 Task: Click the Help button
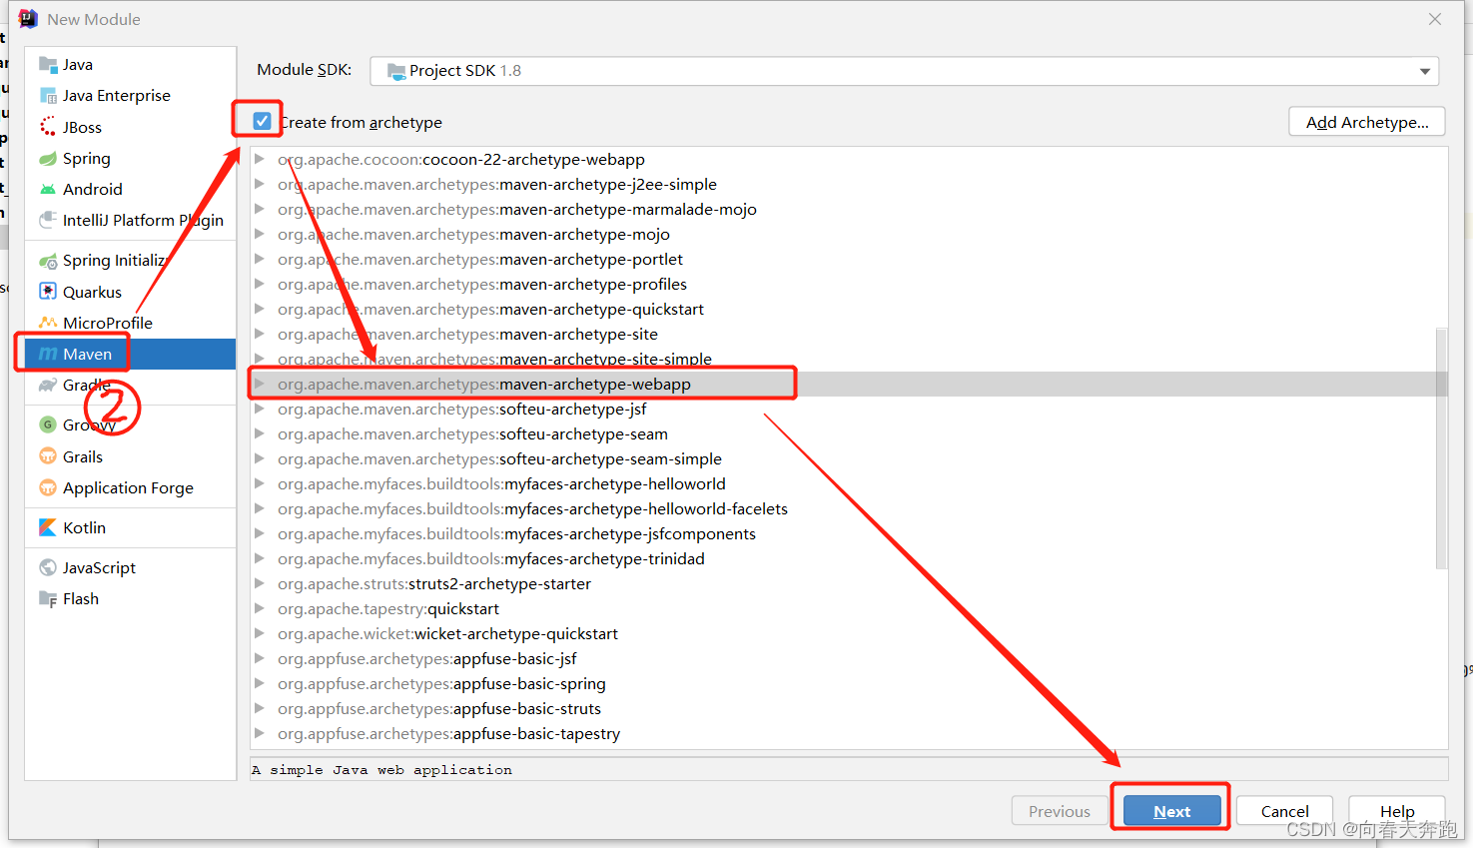tap(1396, 811)
